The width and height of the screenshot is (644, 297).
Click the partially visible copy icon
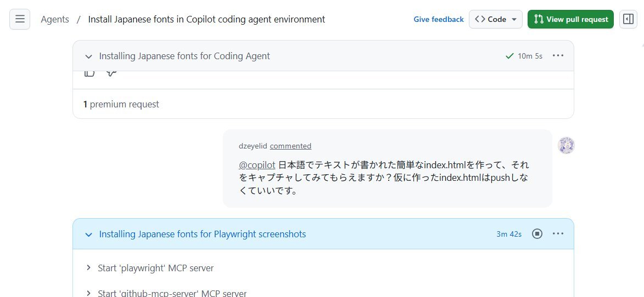click(x=89, y=73)
